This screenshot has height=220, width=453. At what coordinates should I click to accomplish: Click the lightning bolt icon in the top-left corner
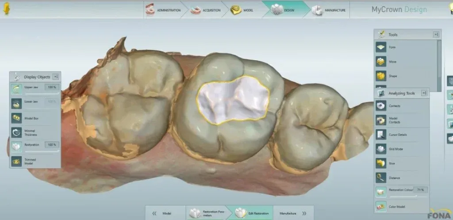6,9
